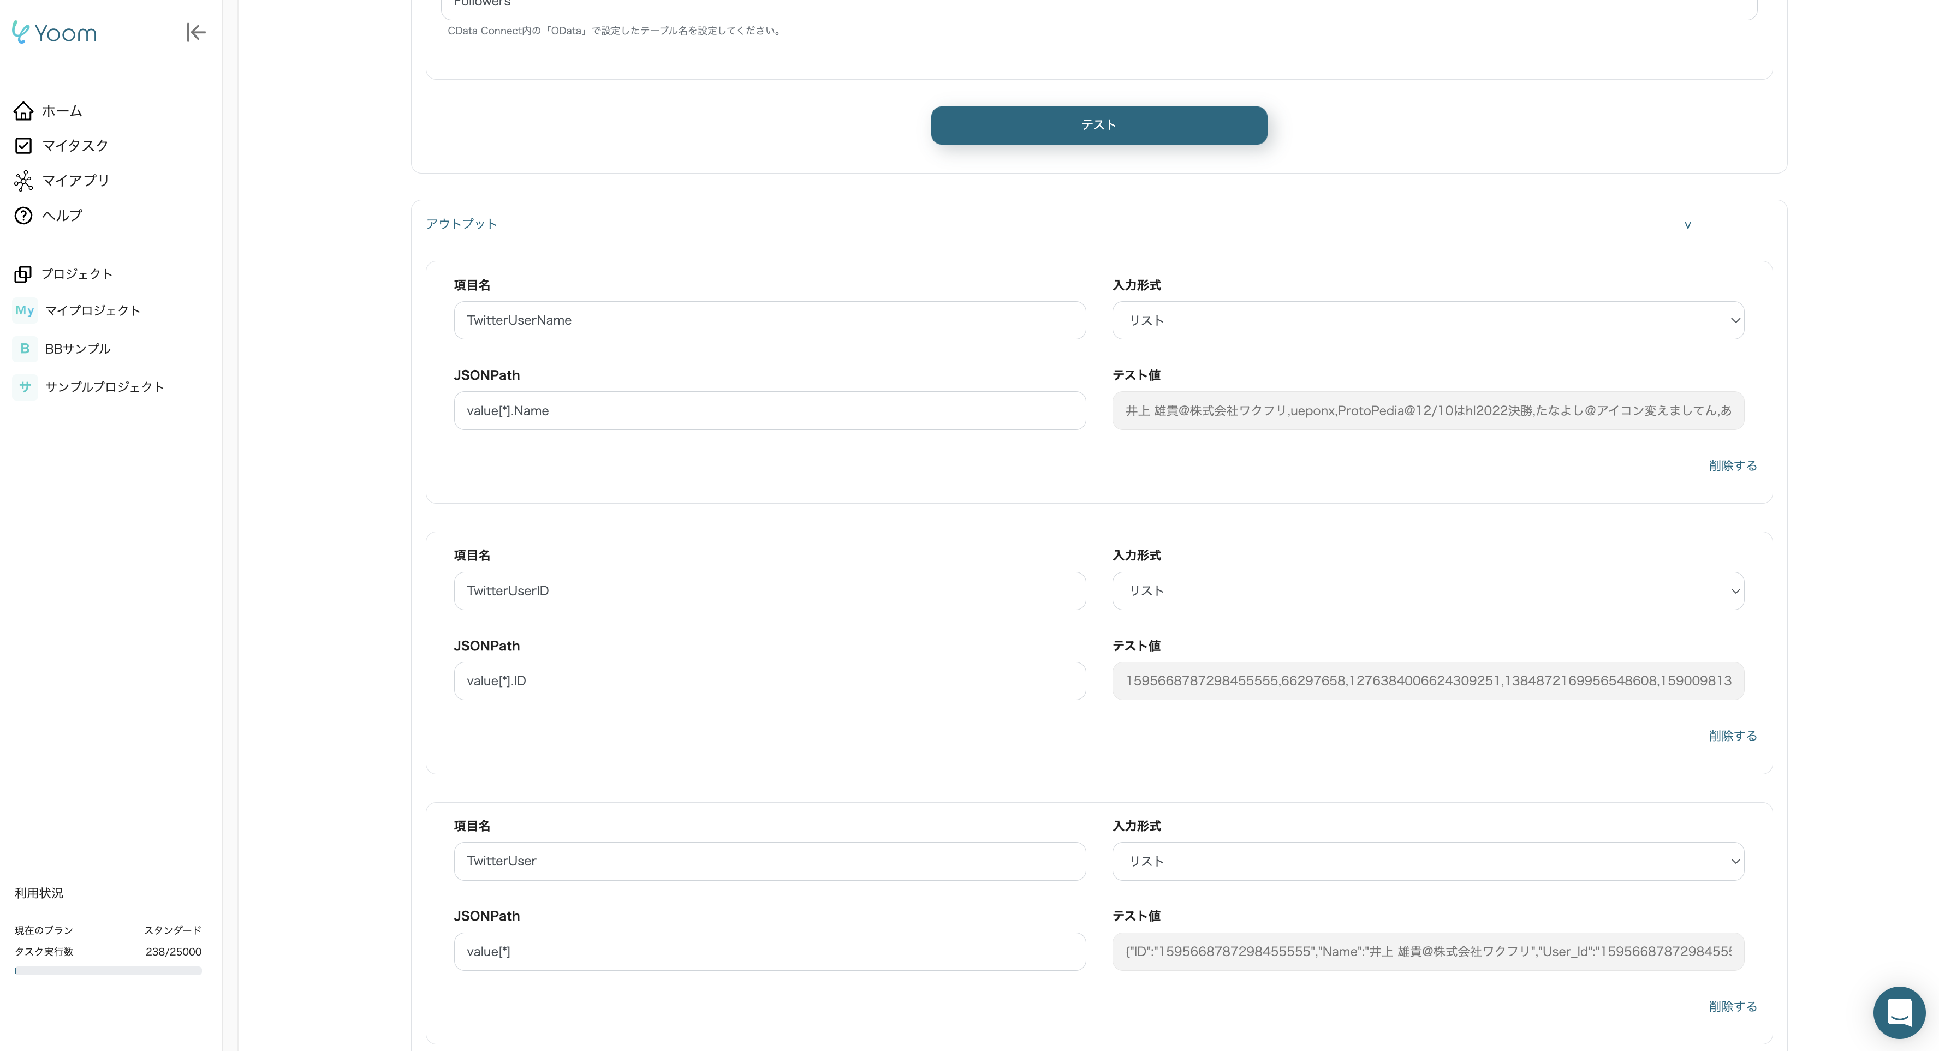Open input format dropdown for TwitterUserID
The width and height of the screenshot is (1939, 1051).
coord(1427,590)
